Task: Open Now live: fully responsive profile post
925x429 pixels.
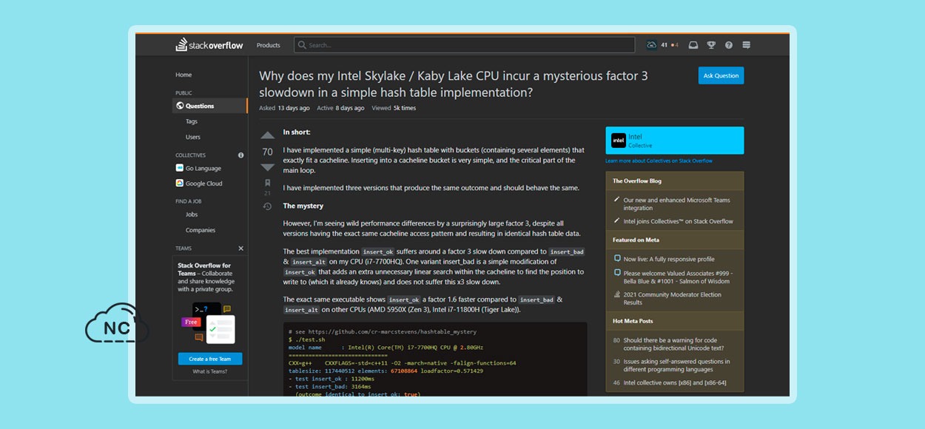Action: [669, 260]
